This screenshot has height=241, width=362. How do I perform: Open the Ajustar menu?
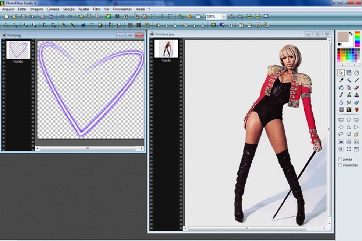pos(84,9)
